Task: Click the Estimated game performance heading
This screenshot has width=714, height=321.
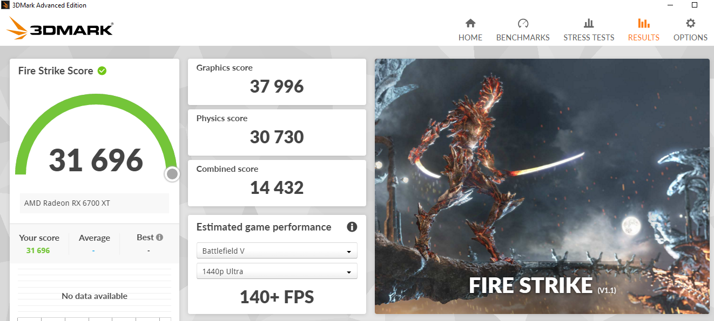Action: pos(264,227)
